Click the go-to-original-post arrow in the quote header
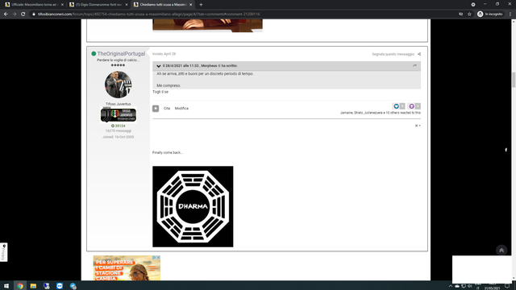The width and height of the screenshot is (516, 290). click(x=414, y=66)
